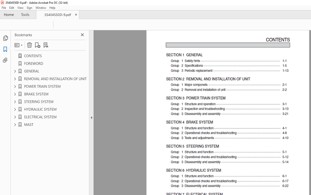Select the 35404550D-9.pdf document tab
Viewport: 311px width, 195px height.
(x=57, y=15)
